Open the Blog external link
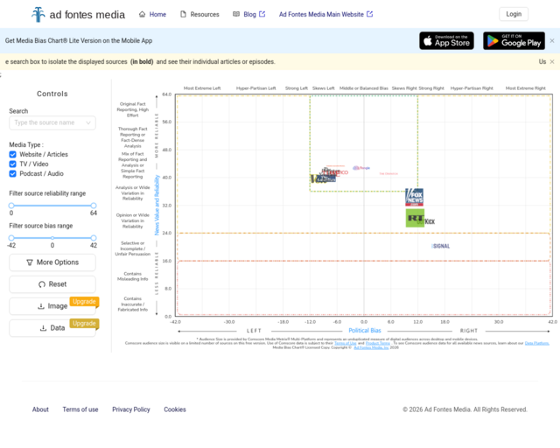560x448 pixels. point(248,14)
